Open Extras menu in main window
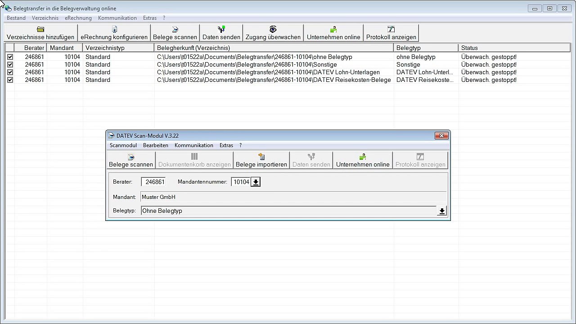 (x=150, y=18)
